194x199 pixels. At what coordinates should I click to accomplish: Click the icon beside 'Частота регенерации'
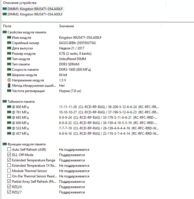tap(9, 91)
